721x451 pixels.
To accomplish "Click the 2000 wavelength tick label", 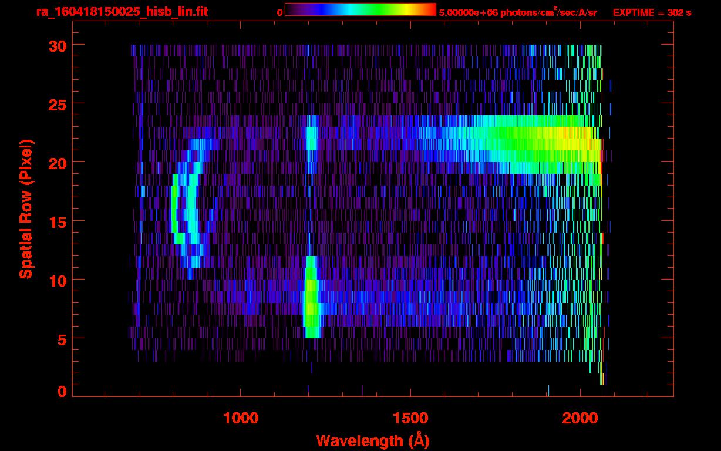I will pyautogui.click(x=580, y=418).
